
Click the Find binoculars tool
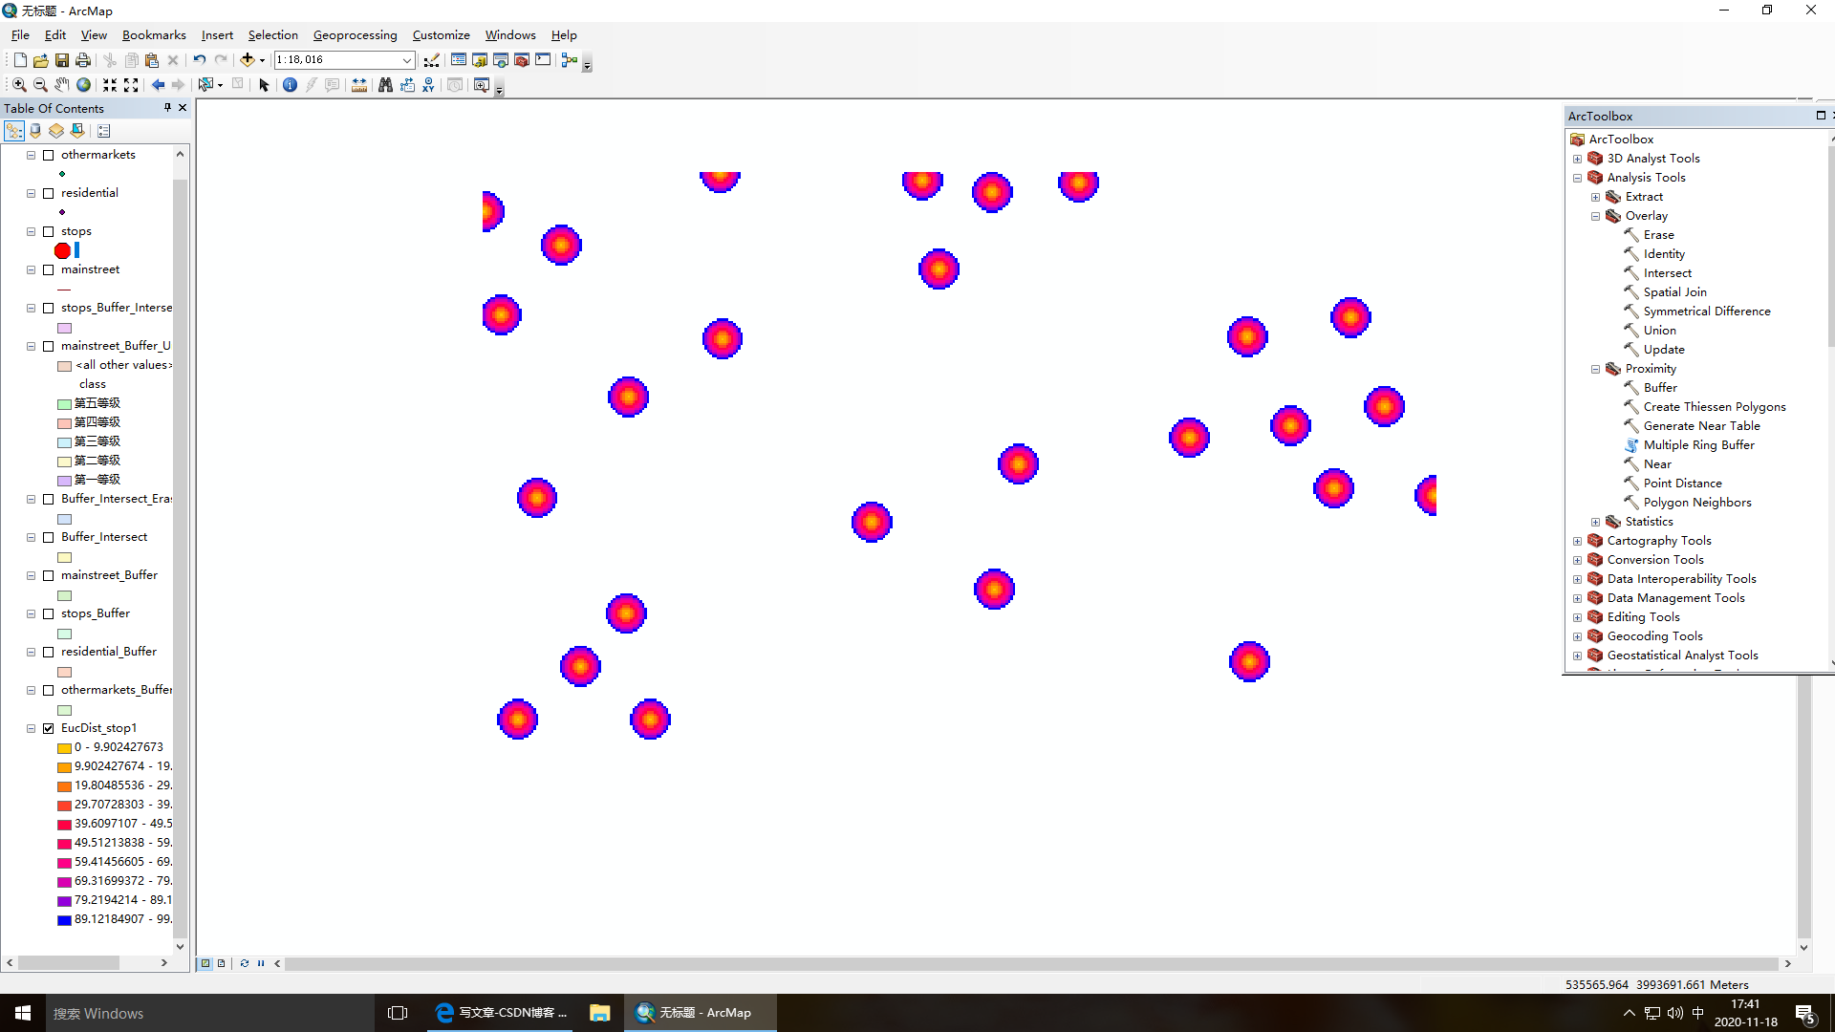click(385, 85)
